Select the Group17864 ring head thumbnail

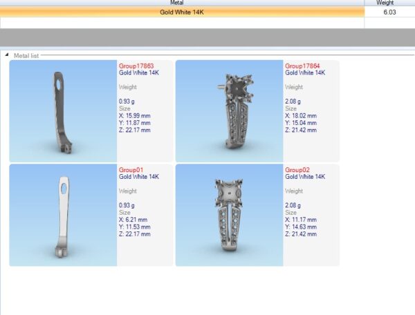coord(229,111)
